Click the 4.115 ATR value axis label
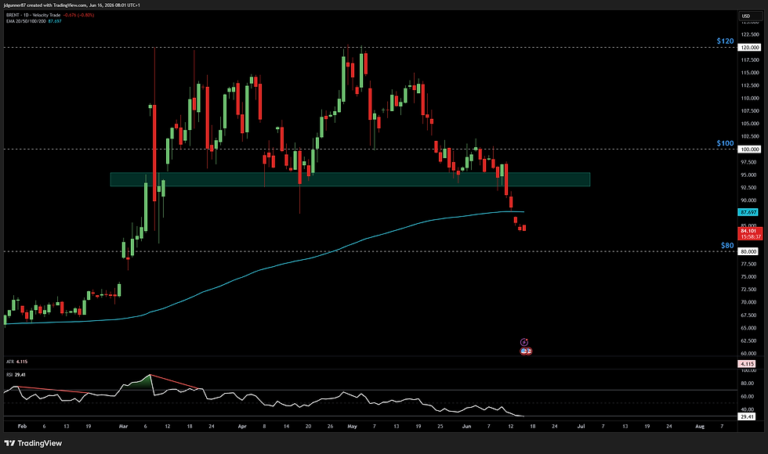 click(747, 364)
